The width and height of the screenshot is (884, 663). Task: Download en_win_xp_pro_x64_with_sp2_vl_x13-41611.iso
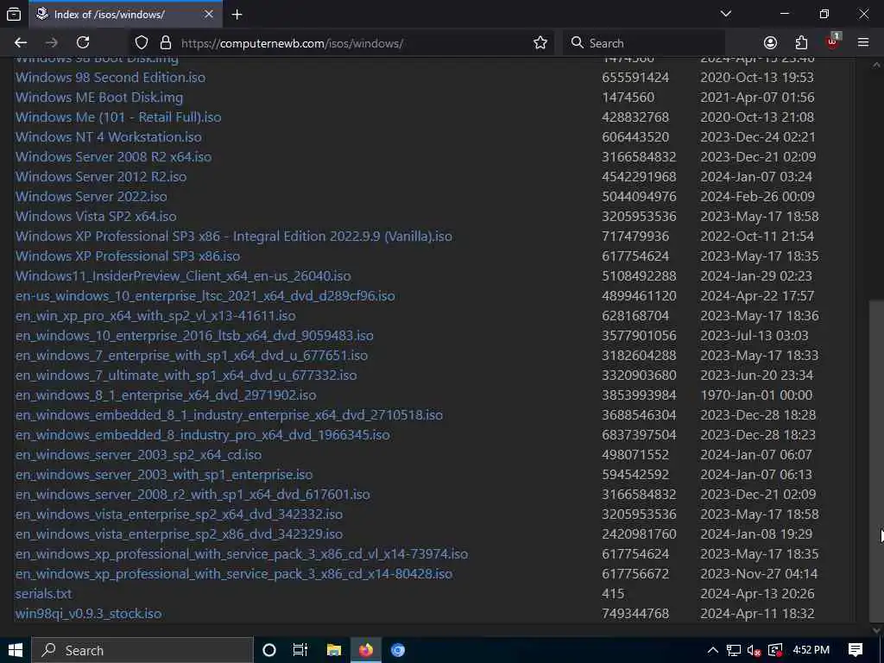[155, 316]
